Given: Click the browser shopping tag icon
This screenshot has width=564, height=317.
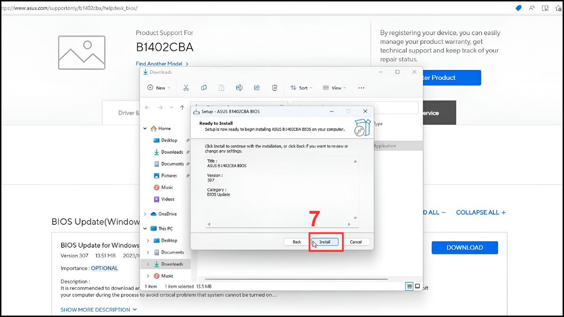Looking at the screenshot, I should coord(518,8).
